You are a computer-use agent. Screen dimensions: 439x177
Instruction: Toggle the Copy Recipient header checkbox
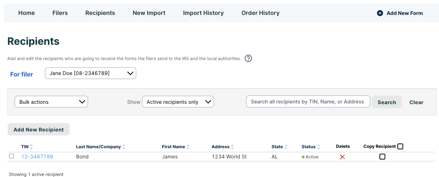click(400, 146)
